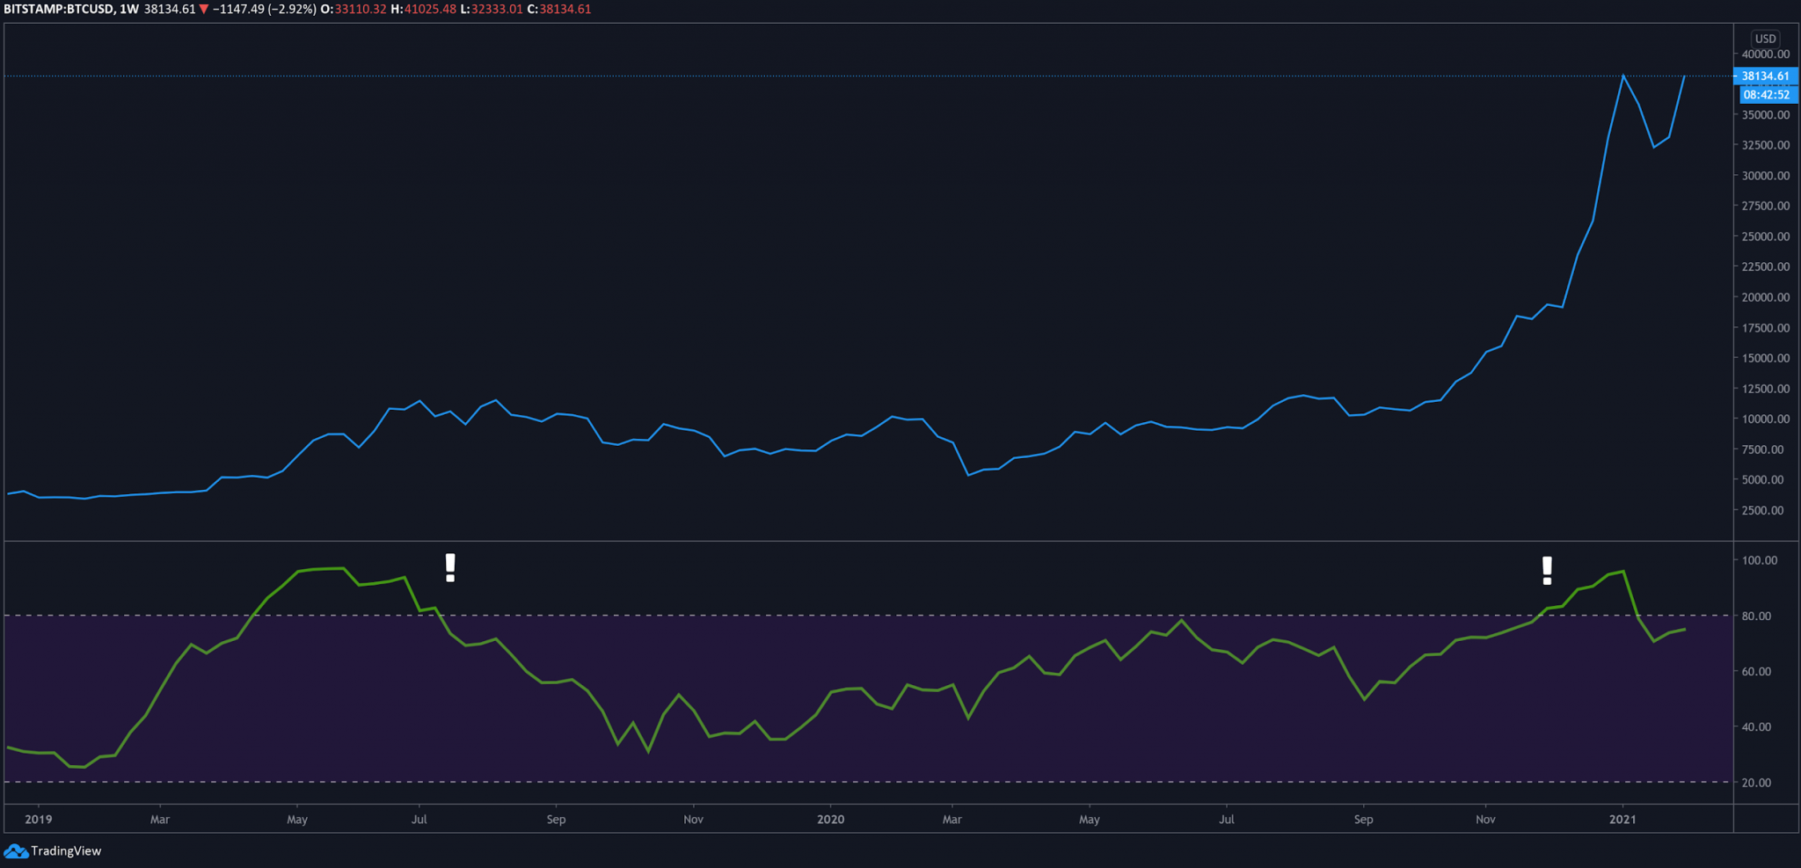Click the 40000.00 level on the price scale

1768,54
